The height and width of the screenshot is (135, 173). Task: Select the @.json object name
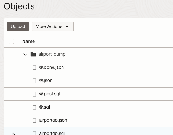(46, 81)
